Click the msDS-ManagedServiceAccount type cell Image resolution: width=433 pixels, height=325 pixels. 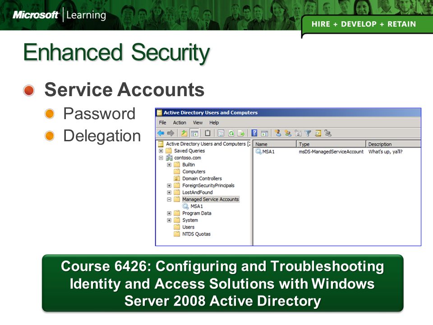tap(331, 152)
